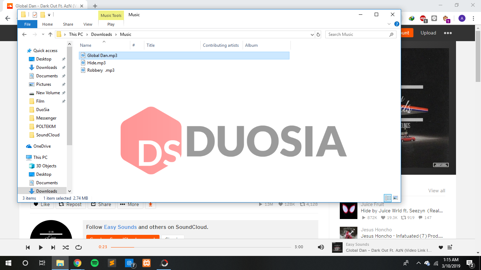Click the Search Music input field
Image resolution: width=481 pixels, height=270 pixels.
tap(357, 34)
